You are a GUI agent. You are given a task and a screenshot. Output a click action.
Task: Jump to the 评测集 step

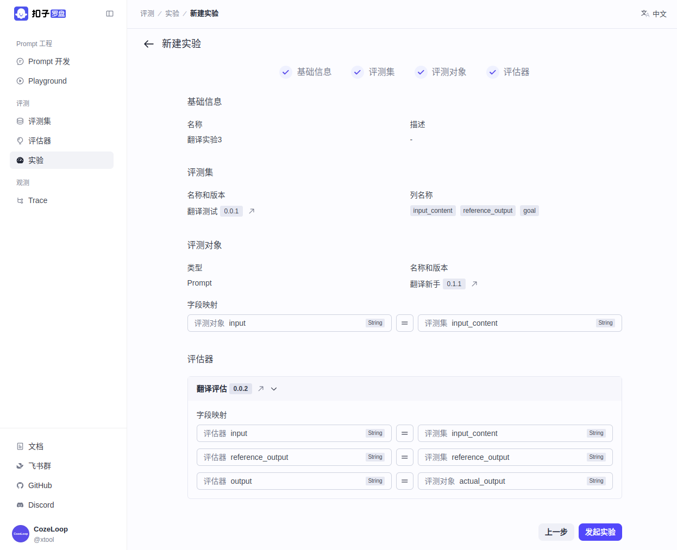(373, 72)
